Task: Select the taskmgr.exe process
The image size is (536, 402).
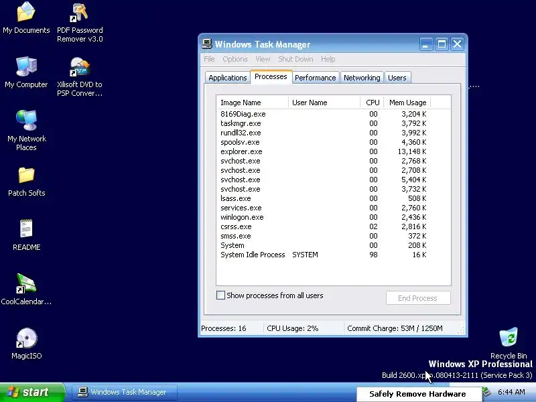Action: click(x=324, y=123)
